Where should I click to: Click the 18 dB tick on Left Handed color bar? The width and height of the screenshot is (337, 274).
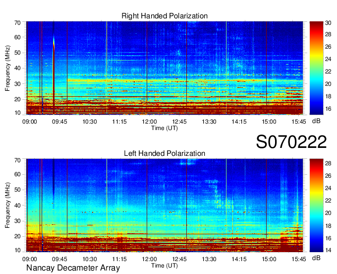(x=328, y=226)
